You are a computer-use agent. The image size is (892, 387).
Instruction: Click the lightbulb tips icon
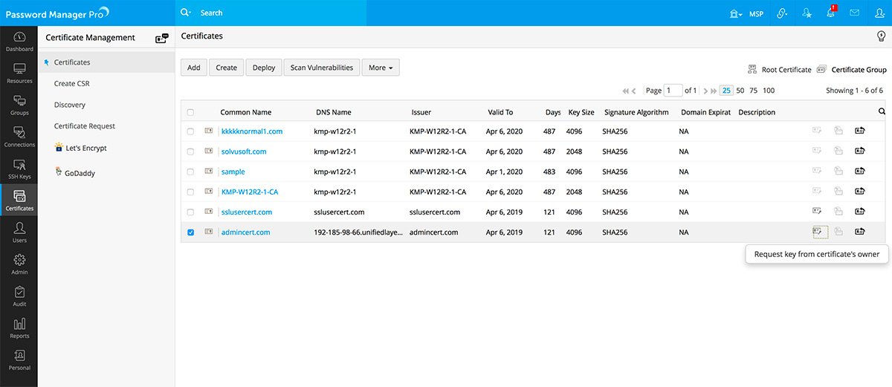click(x=881, y=36)
